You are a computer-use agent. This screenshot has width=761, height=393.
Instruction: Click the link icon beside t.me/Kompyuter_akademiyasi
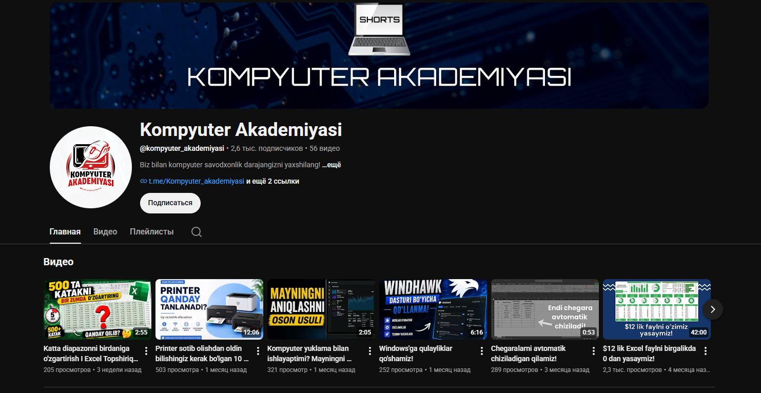point(143,181)
